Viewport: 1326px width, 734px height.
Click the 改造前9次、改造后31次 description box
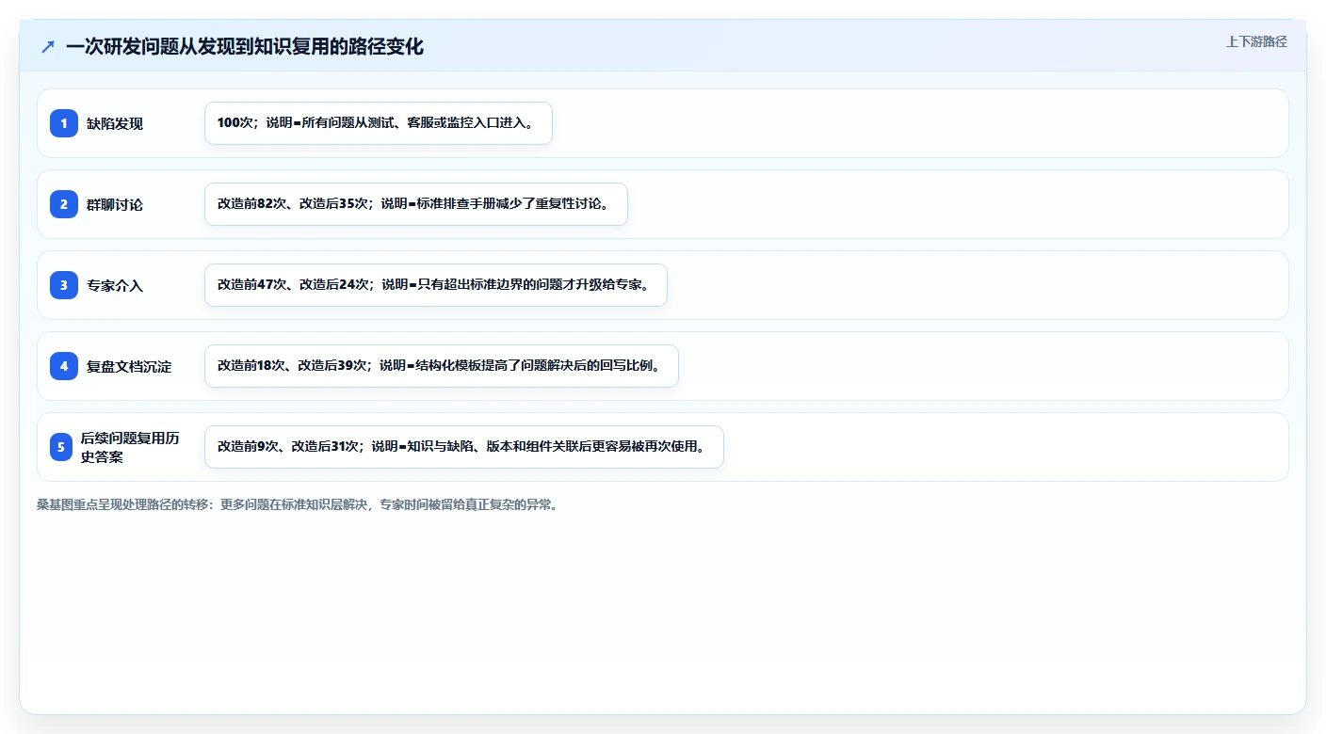click(464, 447)
